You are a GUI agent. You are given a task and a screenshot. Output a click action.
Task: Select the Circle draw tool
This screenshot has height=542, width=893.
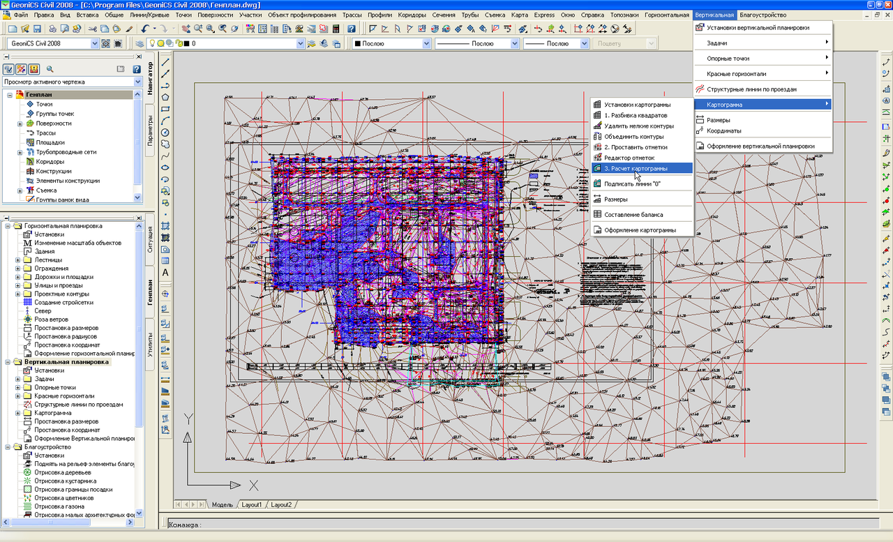click(166, 133)
